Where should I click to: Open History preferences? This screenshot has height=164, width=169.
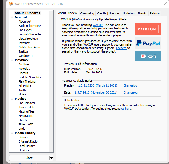pyautogui.click(x=23, y=137)
